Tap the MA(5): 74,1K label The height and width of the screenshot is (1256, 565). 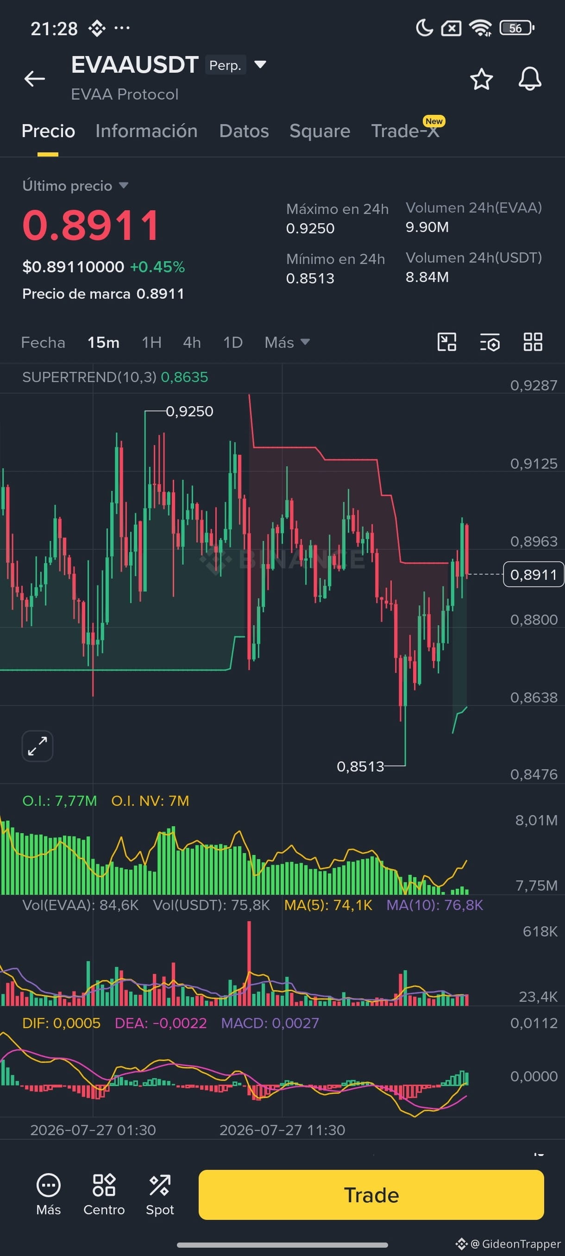[x=328, y=905]
